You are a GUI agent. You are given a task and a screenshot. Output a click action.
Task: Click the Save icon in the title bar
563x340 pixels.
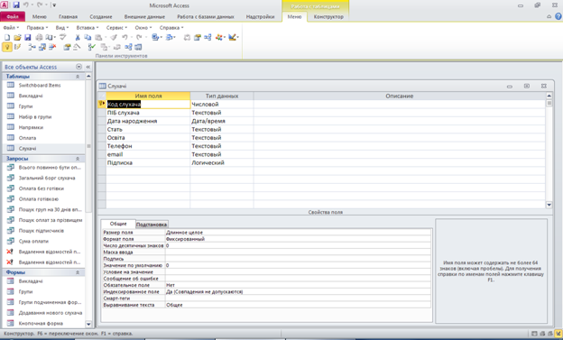tap(16, 5)
